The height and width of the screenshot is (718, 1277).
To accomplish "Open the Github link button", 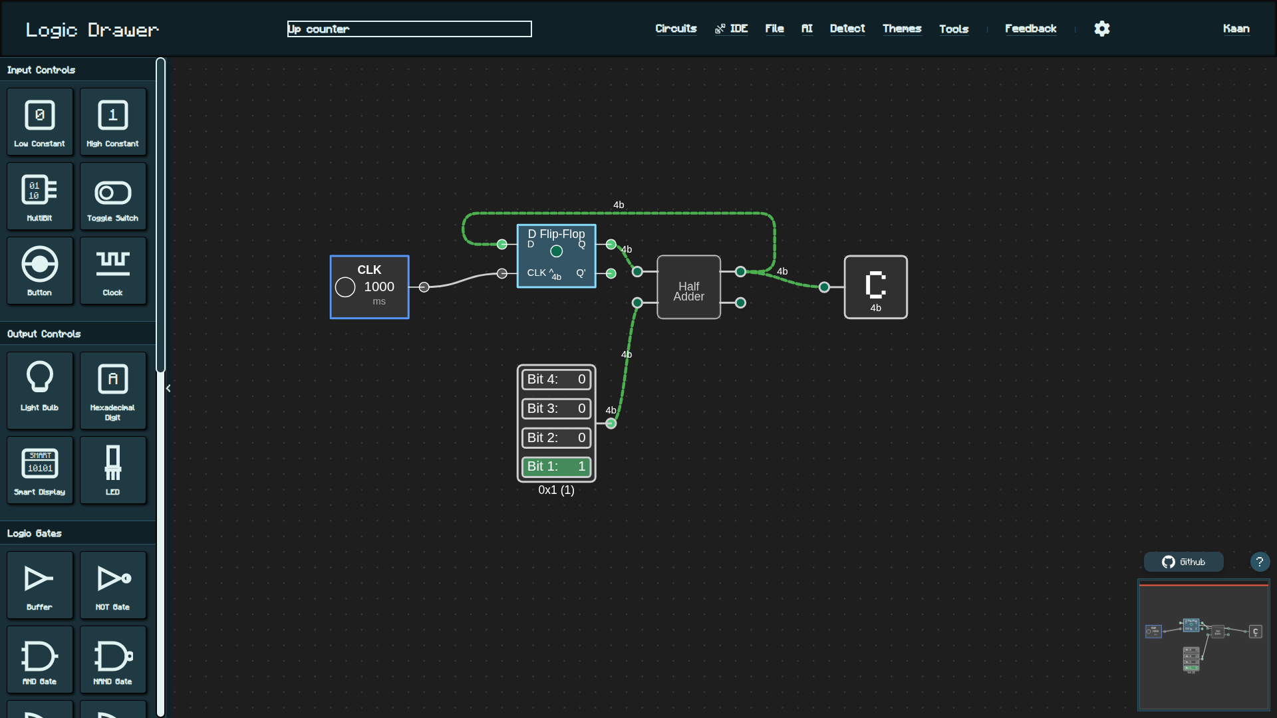I will pyautogui.click(x=1183, y=562).
